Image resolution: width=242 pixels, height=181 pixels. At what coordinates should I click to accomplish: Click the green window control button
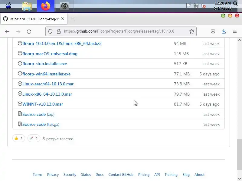pos(223,16)
